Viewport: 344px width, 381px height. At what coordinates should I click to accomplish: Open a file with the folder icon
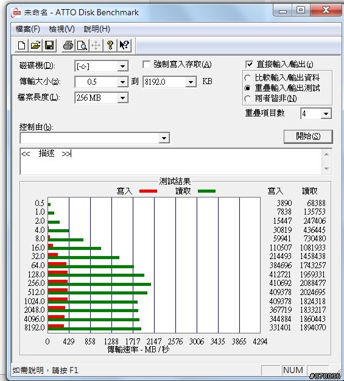click(x=35, y=46)
